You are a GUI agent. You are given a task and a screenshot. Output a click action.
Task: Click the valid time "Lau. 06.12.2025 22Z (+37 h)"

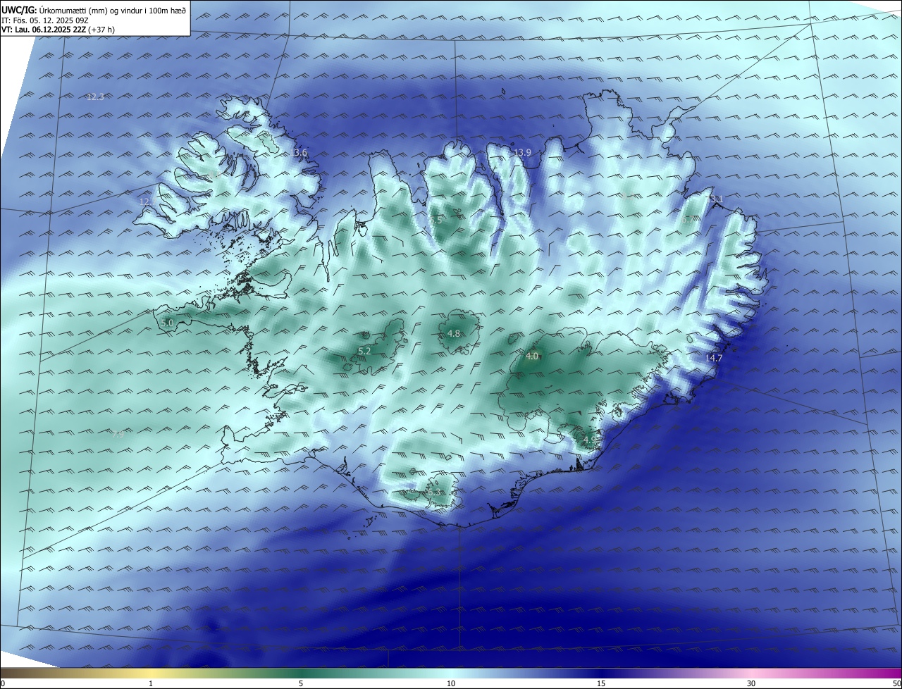pyautogui.click(x=64, y=30)
